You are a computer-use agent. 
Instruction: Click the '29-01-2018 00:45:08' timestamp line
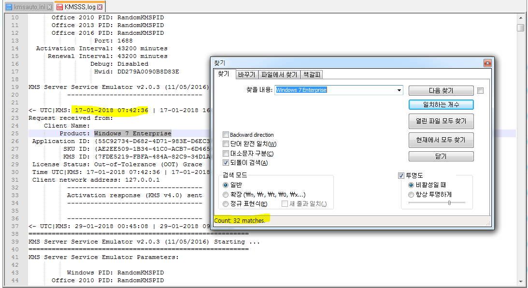(x=119, y=226)
